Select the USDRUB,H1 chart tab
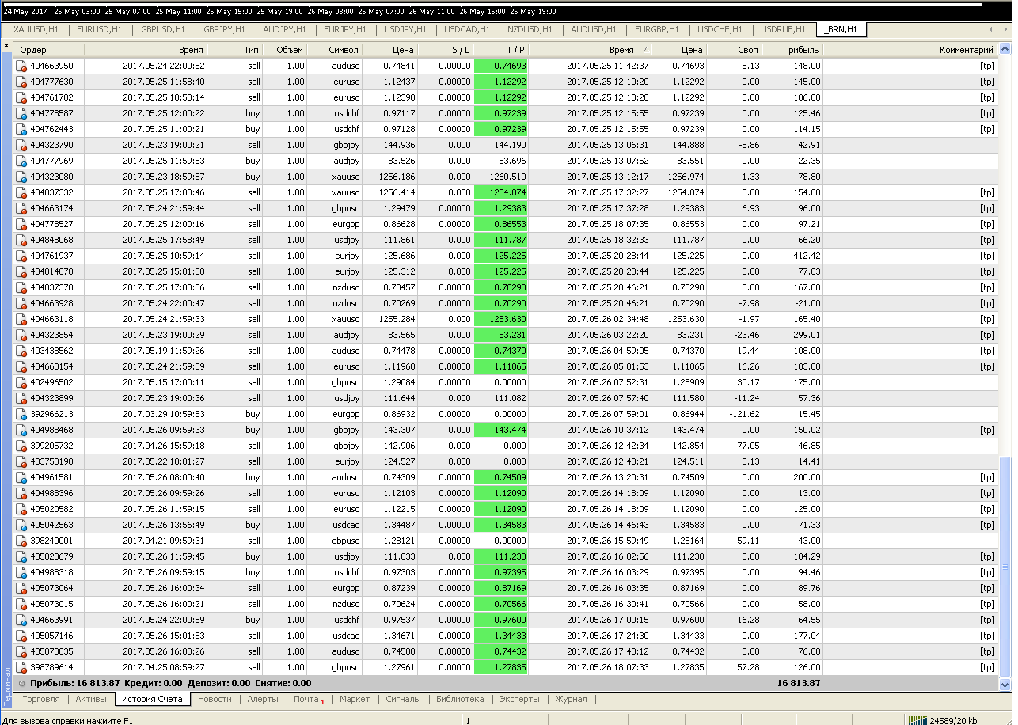1018x725 pixels. click(x=783, y=29)
